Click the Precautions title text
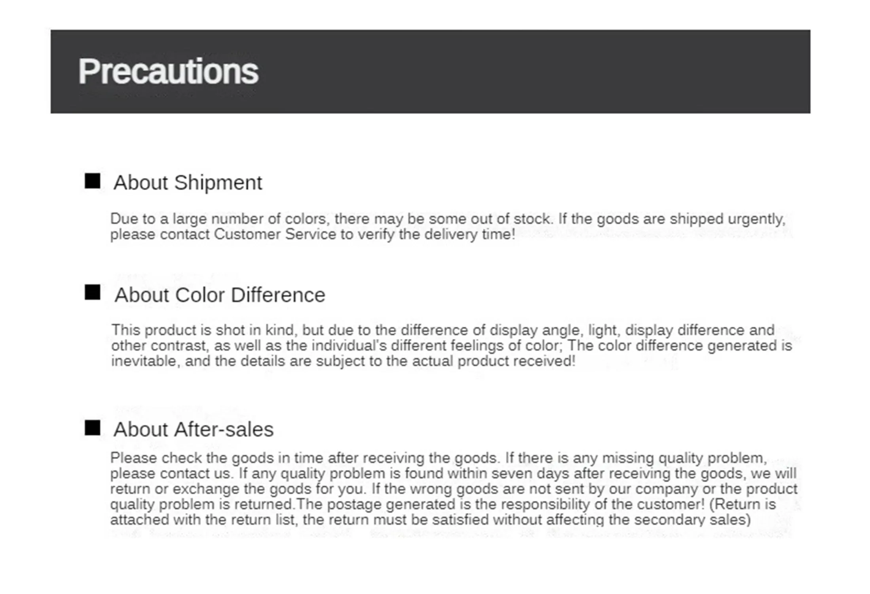The height and width of the screenshot is (594, 870). click(x=168, y=71)
